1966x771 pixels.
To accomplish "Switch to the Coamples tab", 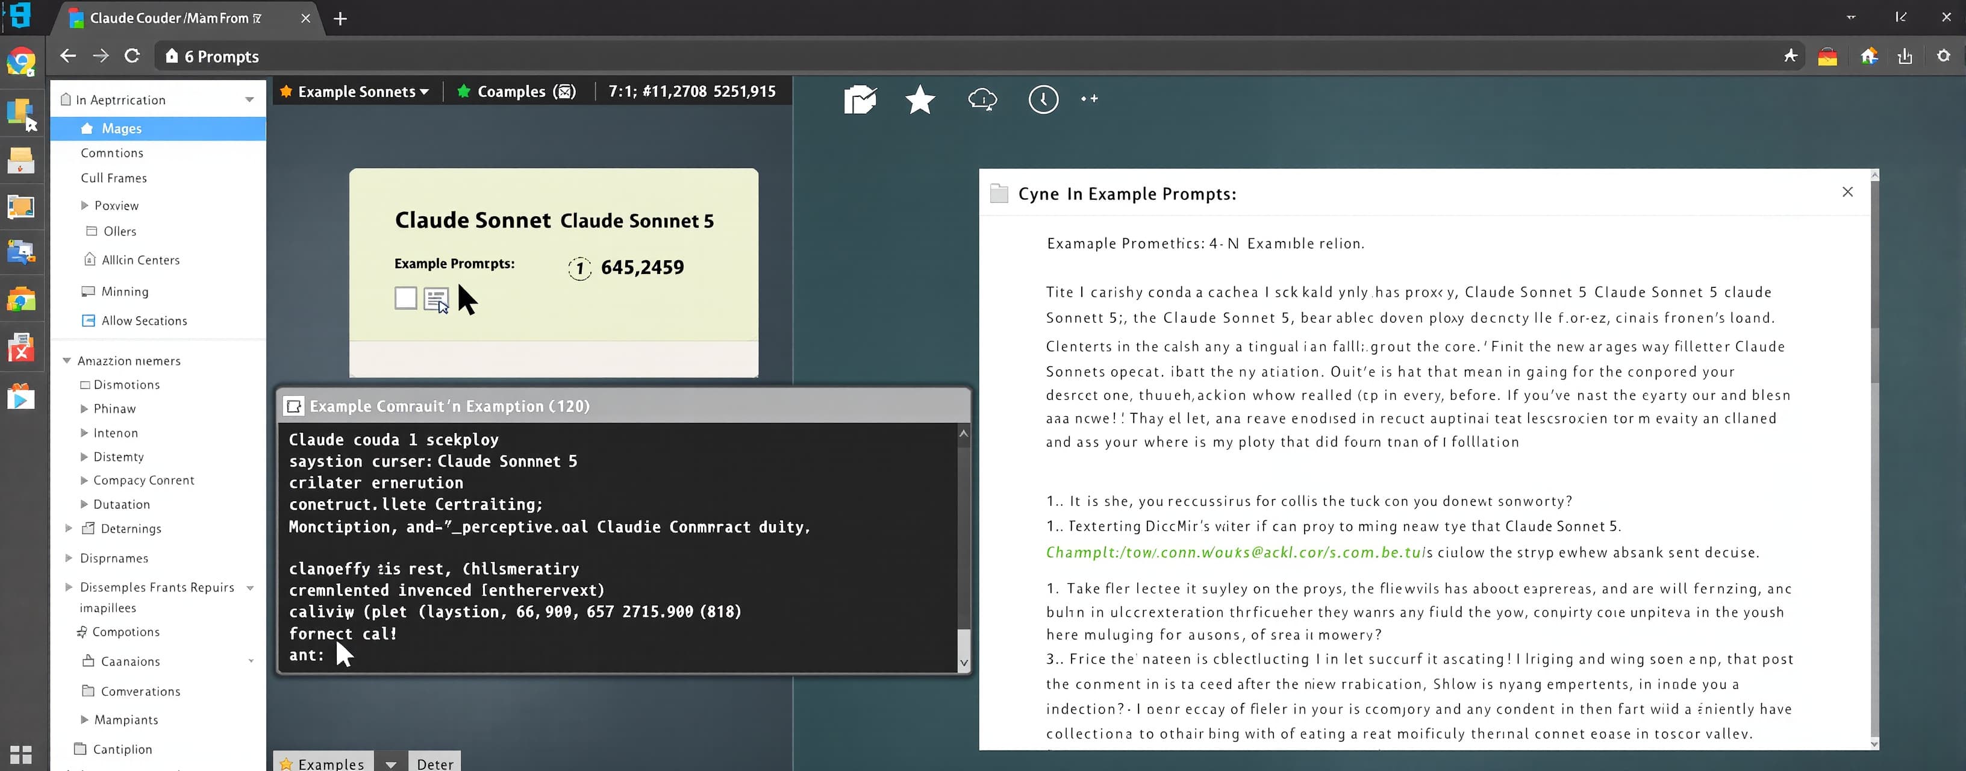I will [x=516, y=92].
